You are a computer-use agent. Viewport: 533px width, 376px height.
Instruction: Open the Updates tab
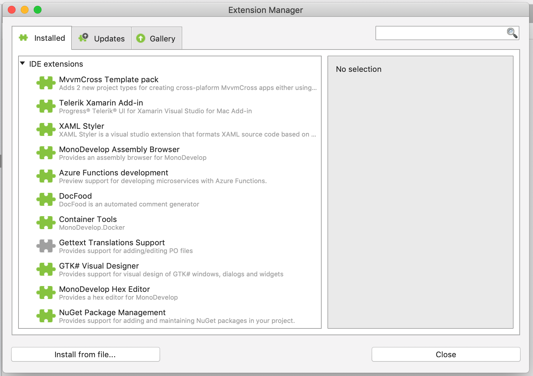(101, 39)
